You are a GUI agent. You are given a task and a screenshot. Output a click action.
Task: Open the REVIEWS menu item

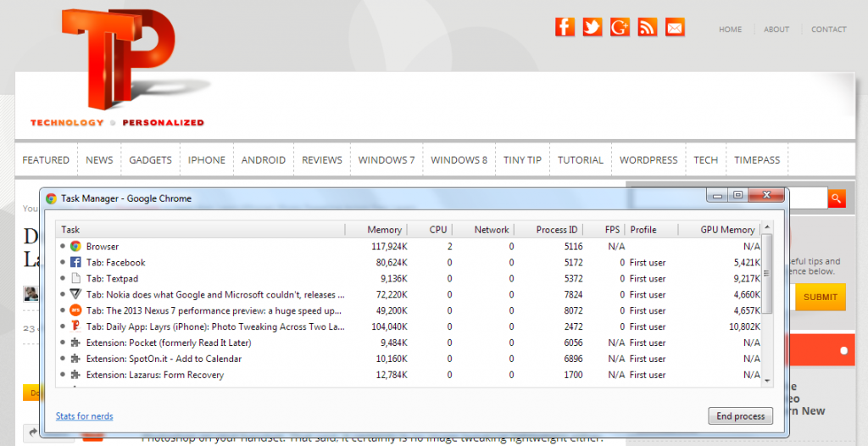pyautogui.click(x=322, y=160)
